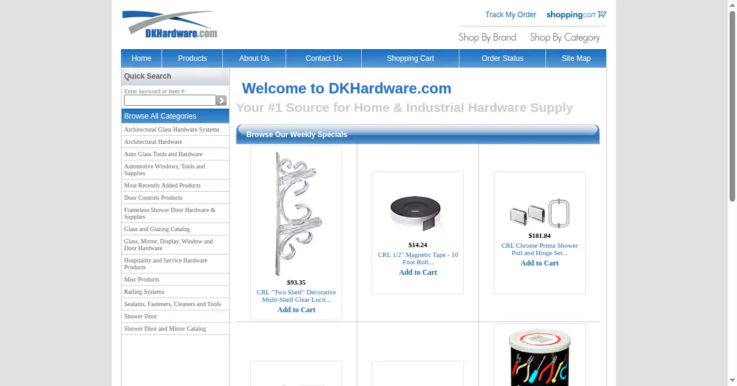Add the $93.35 Lucite shelf to cart
The width and height of the screenshot is (737, 386).
[x=296, y=310]
